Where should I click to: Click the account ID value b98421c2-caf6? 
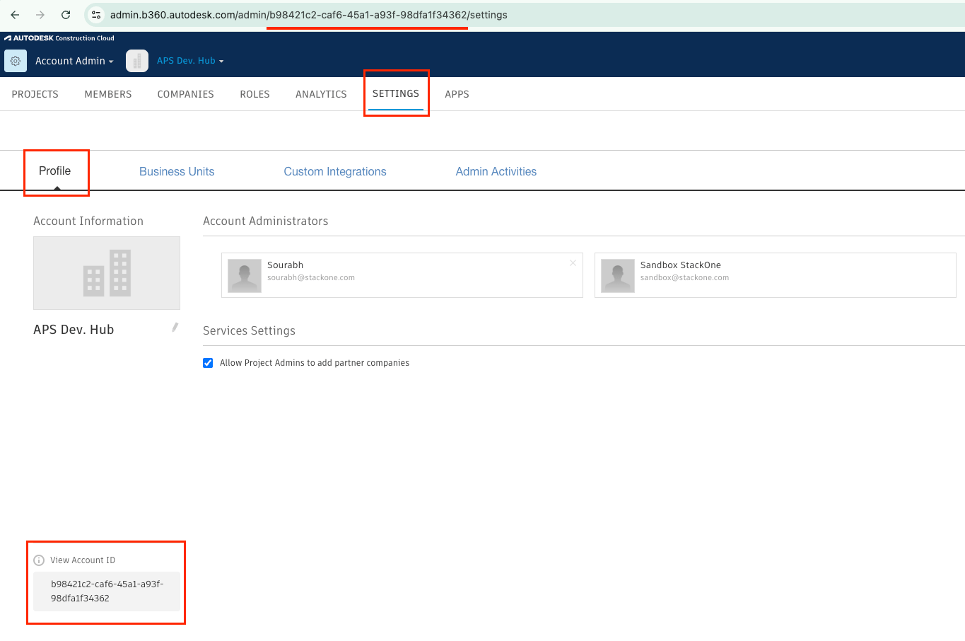click(107, 591)
